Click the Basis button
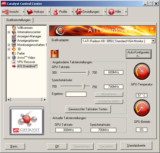 click(15, 146)
